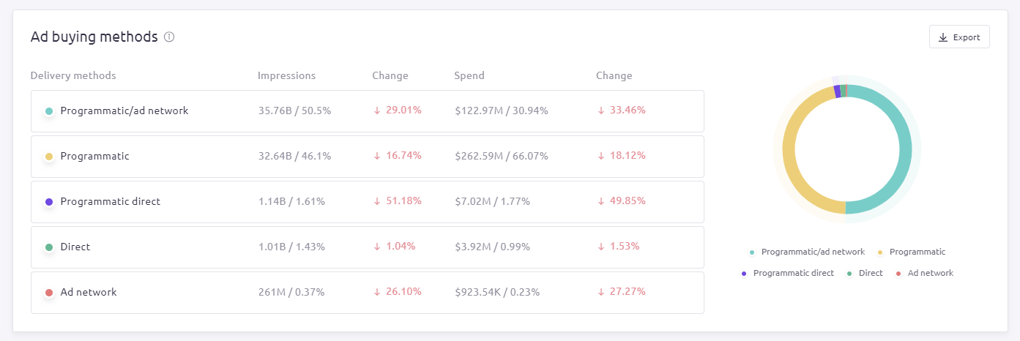Click the green Direct row dot
1020x341 pixels.
click(49, 247)
